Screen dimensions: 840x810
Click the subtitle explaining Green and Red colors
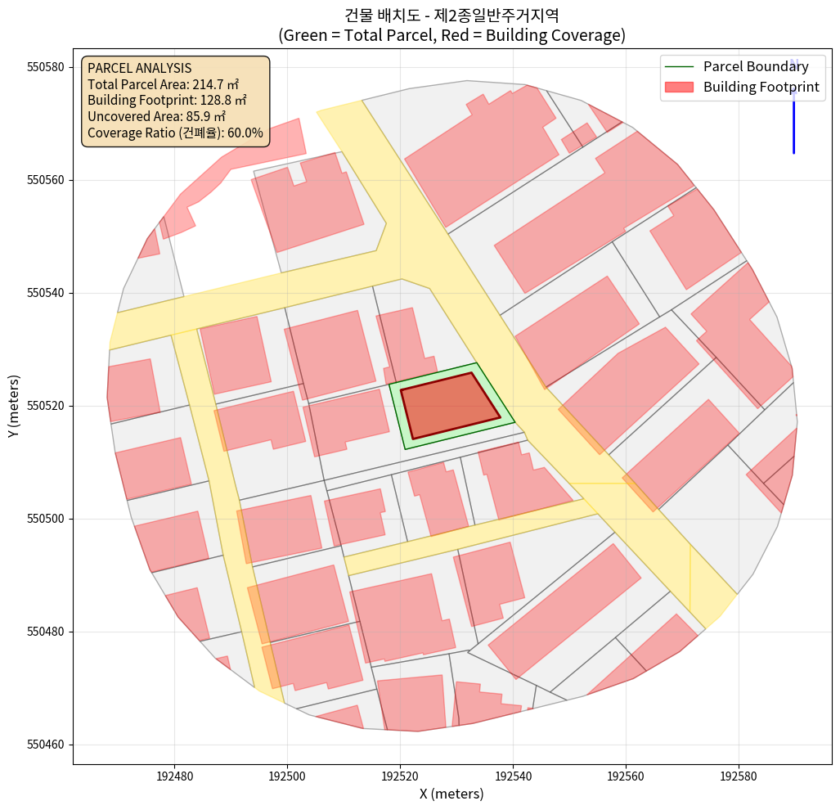click(x=452, y=35)
